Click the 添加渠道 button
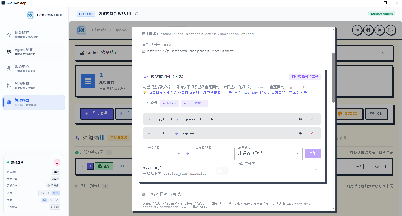The width and height of the screenshot is (402, 216). pyautogui.click(x=97, y=113)
